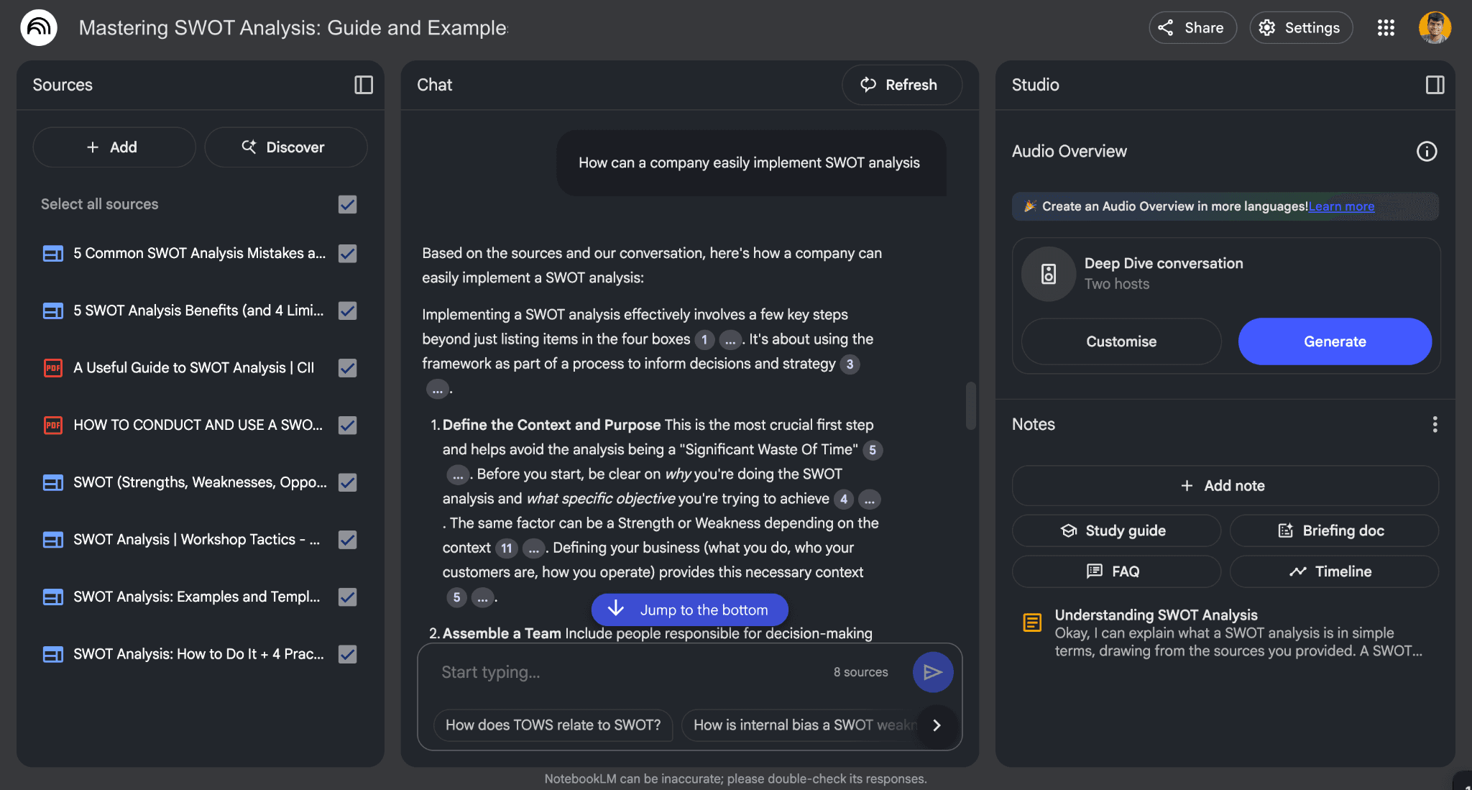Uncheck the SWOT Analysis: How to Do It source
Screen dimensions: 1472x790
347,654
